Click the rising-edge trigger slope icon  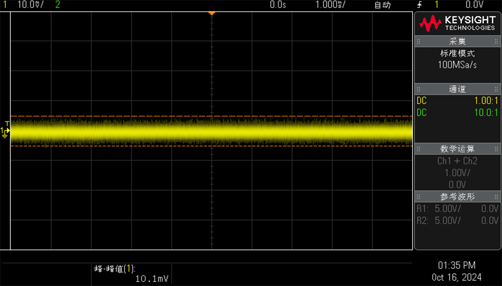click(420, 4)
